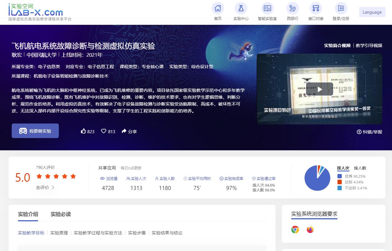Open the 接口对接 interface icon
The width and height of the screenshot is (392, 251).
[315, 8]
